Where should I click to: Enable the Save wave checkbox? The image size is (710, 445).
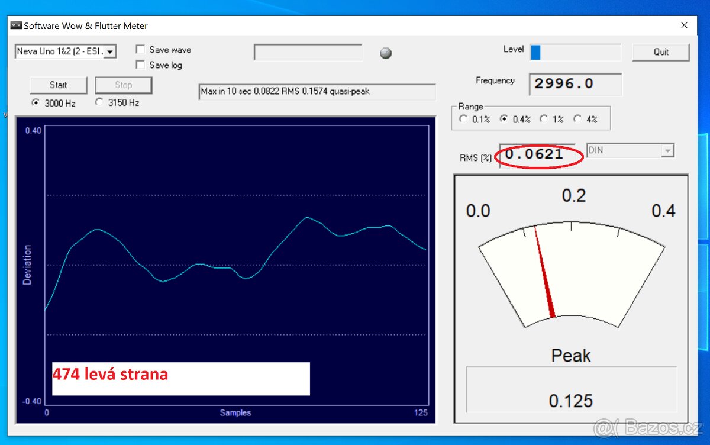point(141,50)
